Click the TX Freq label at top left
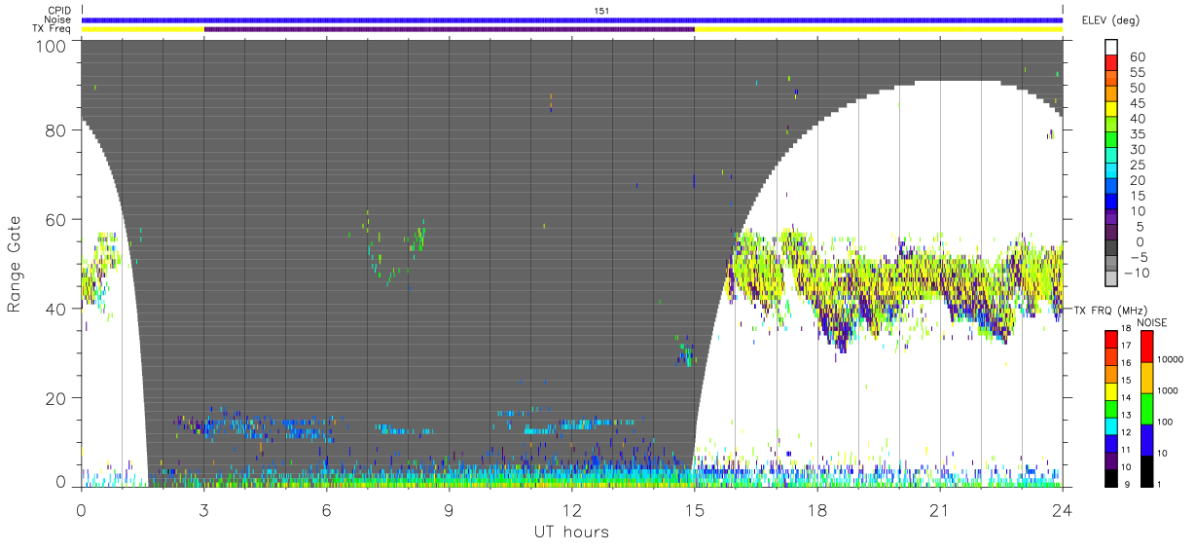Screen dimensions: 1195x552 53,29
